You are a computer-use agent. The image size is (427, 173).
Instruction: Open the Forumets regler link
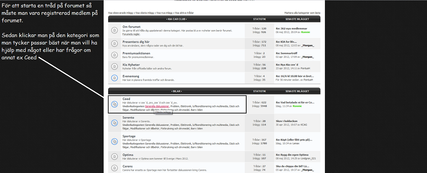[x=131, y=34]
